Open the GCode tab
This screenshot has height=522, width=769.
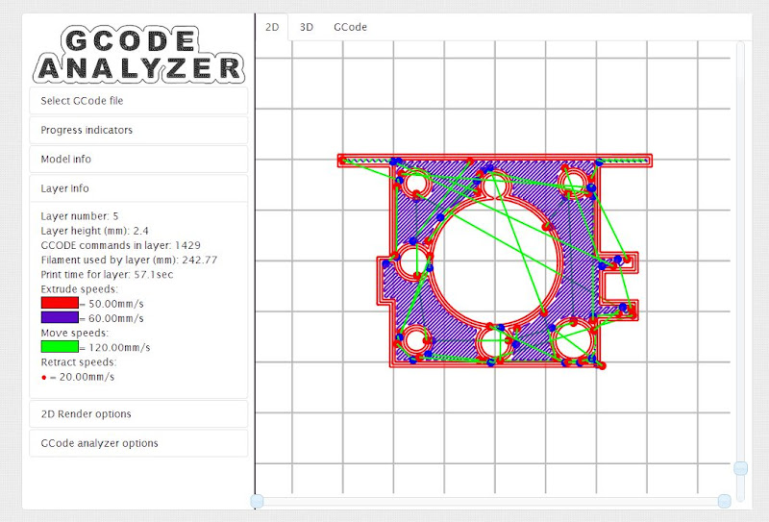coord(350,28)
